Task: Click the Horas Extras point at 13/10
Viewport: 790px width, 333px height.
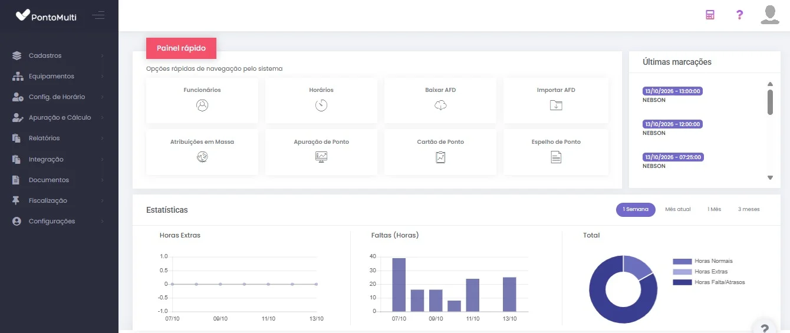Action: pyautogui.click(x=317, y=284)
